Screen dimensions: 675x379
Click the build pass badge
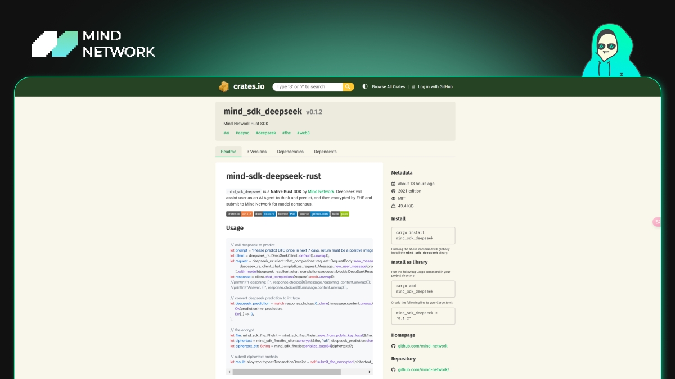pyautogui.click(x=340, y=214)
